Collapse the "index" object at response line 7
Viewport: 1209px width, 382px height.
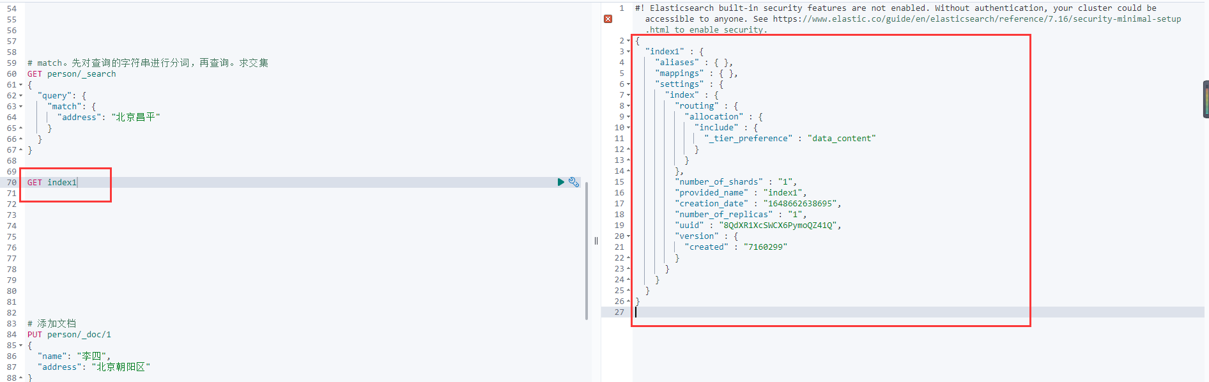(x=629, y=95)
